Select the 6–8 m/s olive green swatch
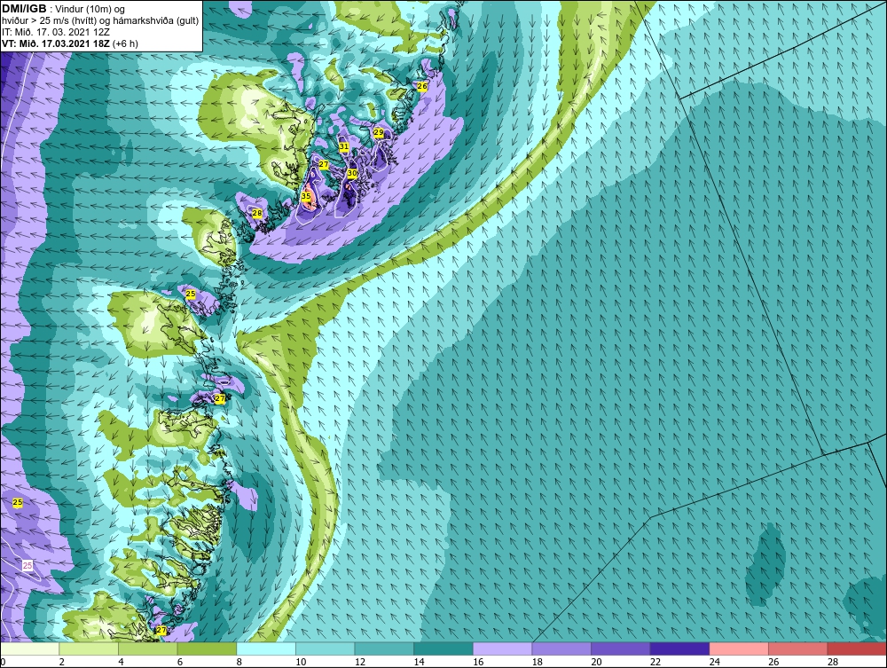 click(207, 648)
